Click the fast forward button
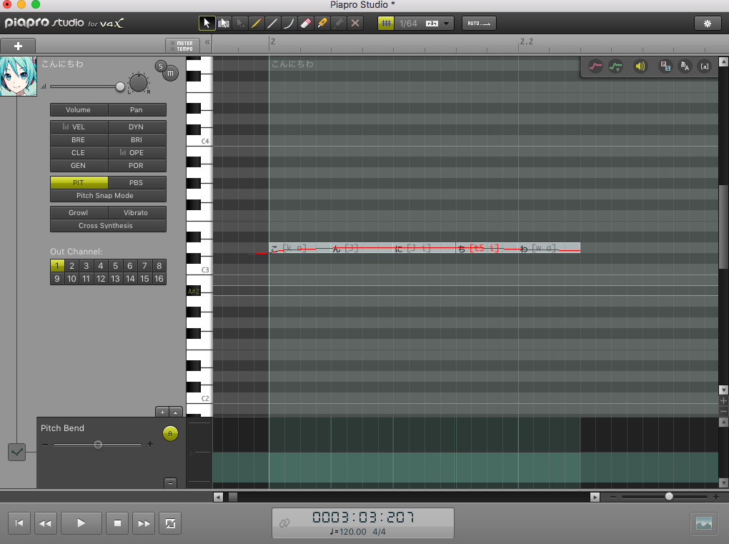This screenshot has height=544, width=729. coord(144,523)
